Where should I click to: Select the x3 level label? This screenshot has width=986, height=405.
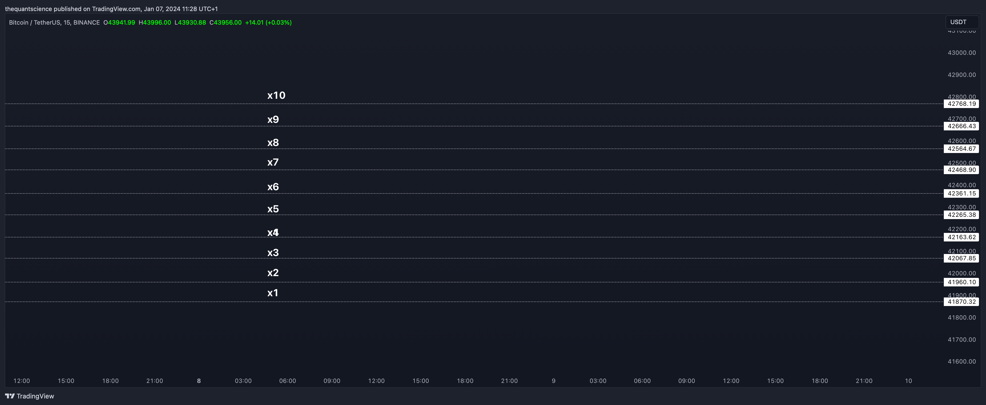click(x=273, y=253)
